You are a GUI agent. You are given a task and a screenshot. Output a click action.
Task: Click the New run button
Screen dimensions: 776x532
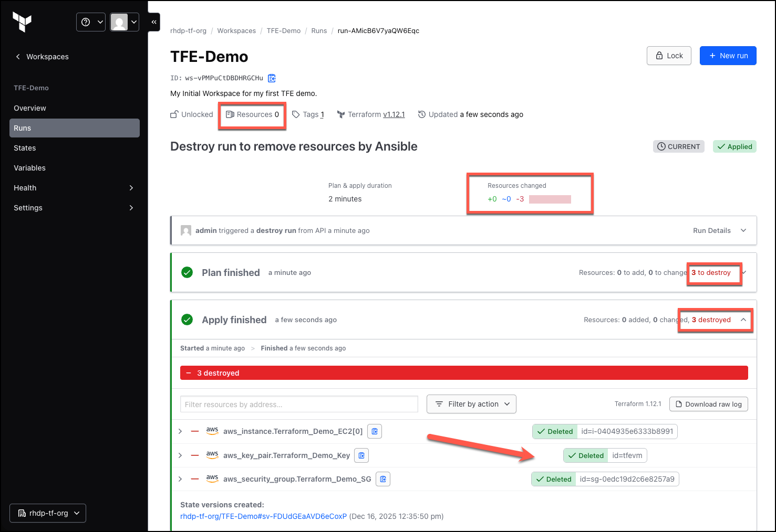pyautogui.click(x=728, y=56)
